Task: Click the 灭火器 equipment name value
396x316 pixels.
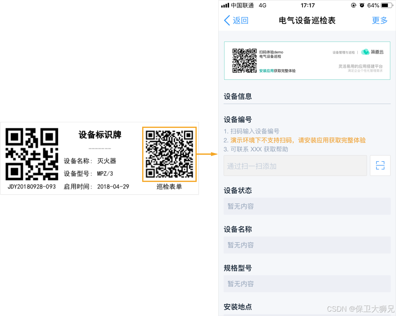Action: (x=107, y=161)
